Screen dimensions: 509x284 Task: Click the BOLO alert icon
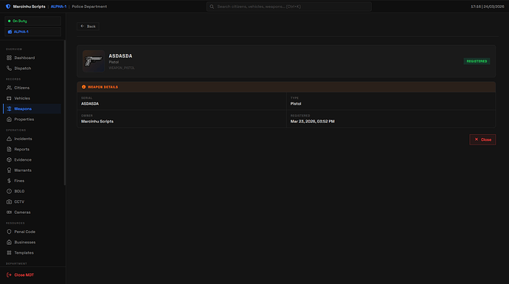(9, 191)
